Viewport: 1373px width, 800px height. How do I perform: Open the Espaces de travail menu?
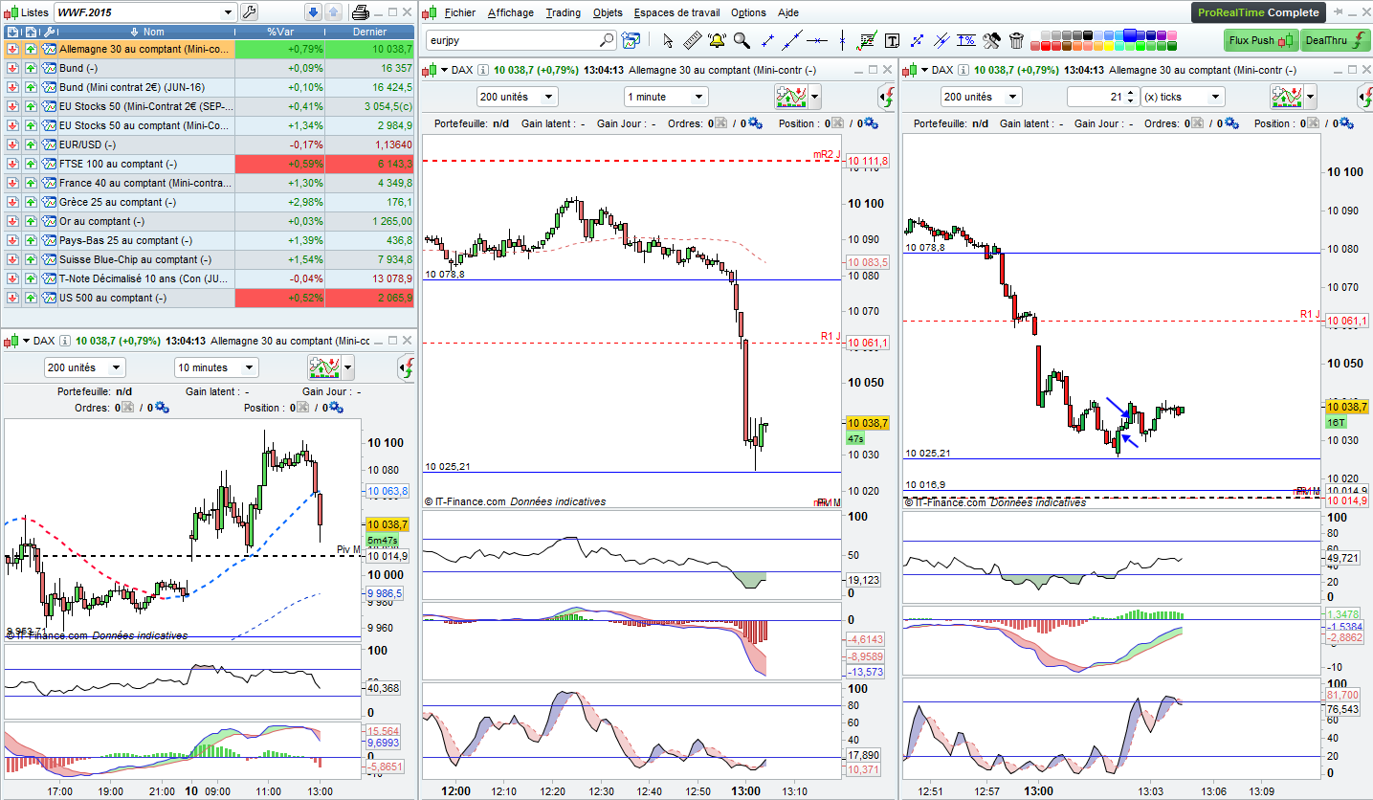(x=676, y=12)
